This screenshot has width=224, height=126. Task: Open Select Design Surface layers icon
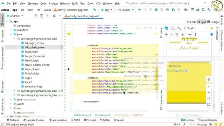coord(166,28)
